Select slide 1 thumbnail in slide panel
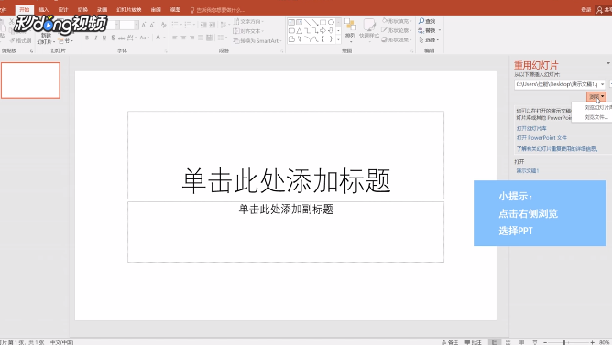The width and height of the screenshot is (612, 345). click(x=30, y=81)
